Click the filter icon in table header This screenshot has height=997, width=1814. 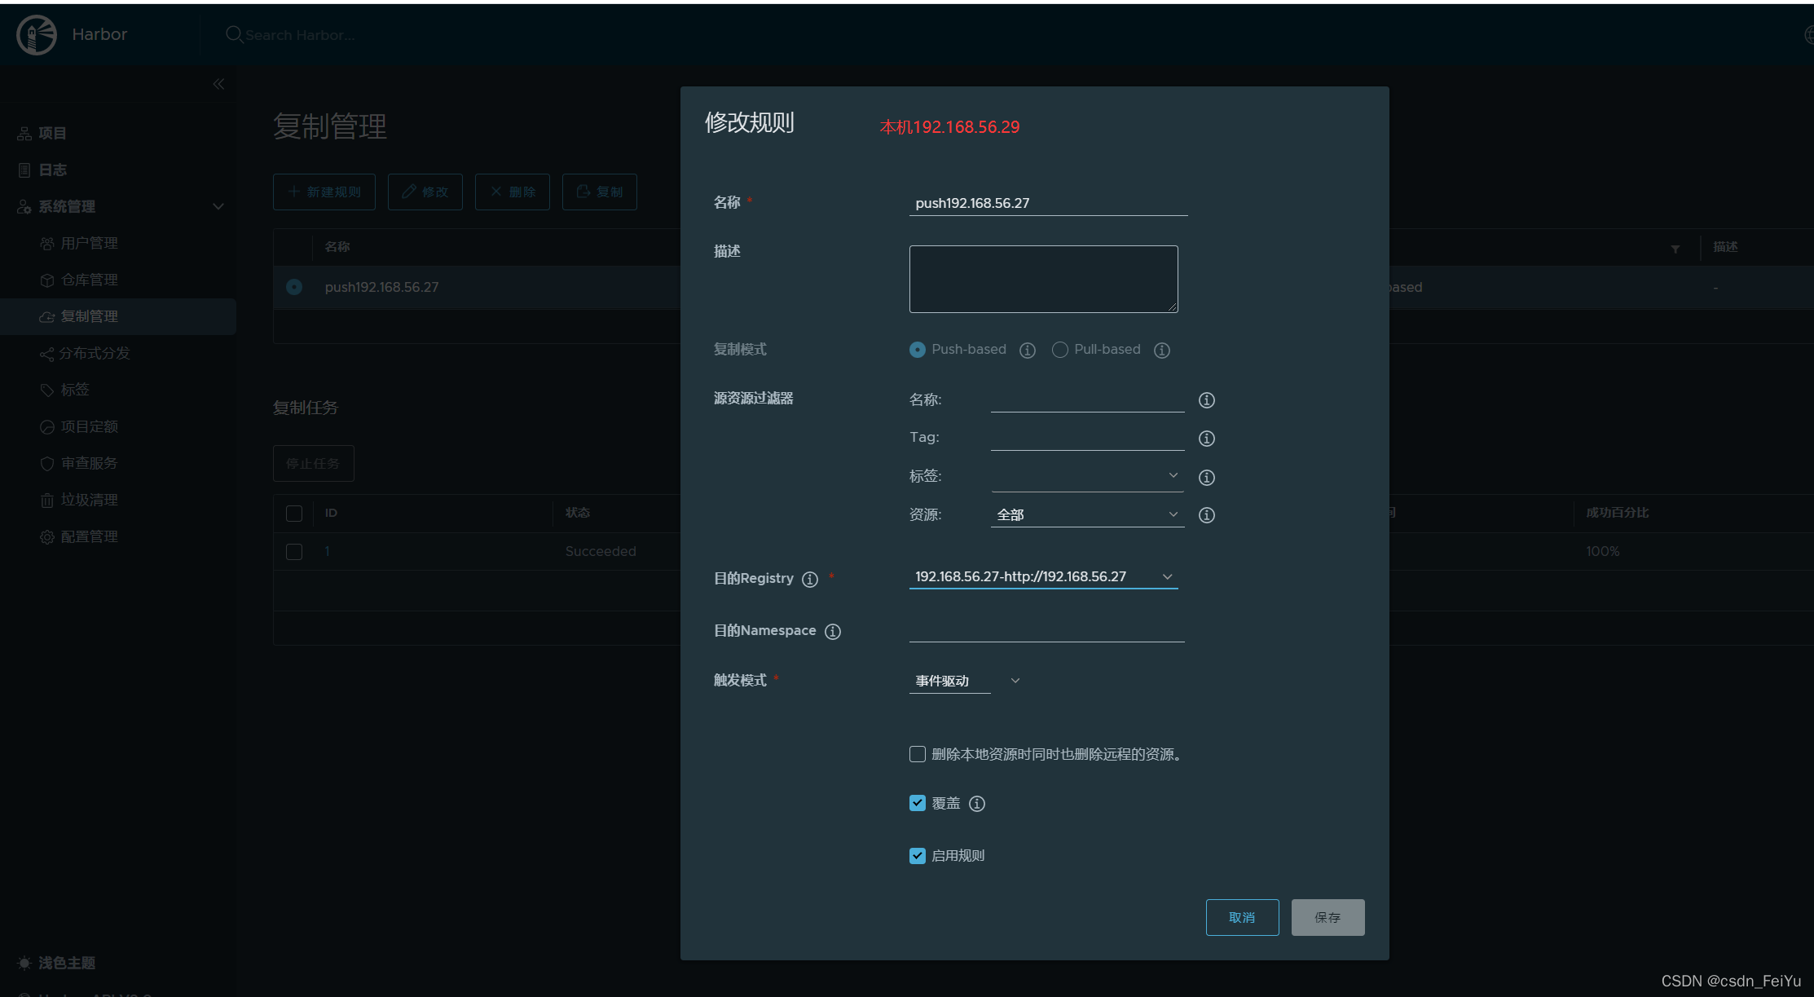[1675, 249]
